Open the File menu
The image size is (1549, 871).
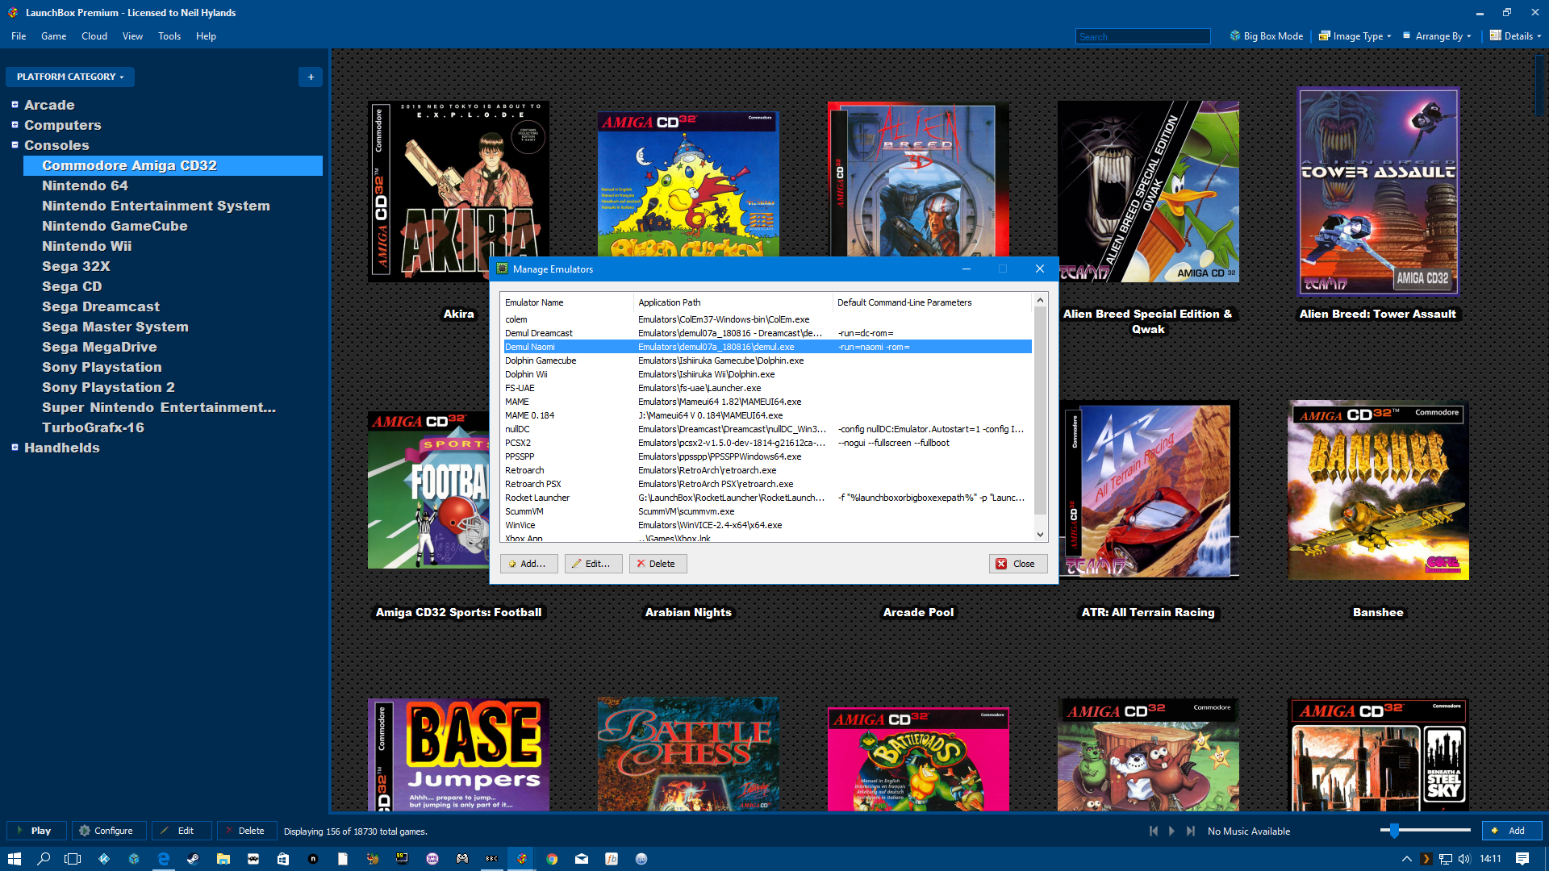(19, 36)
